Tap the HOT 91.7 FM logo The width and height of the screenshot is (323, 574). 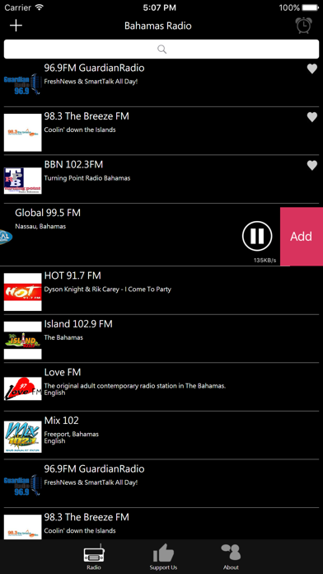pos(23,292)
